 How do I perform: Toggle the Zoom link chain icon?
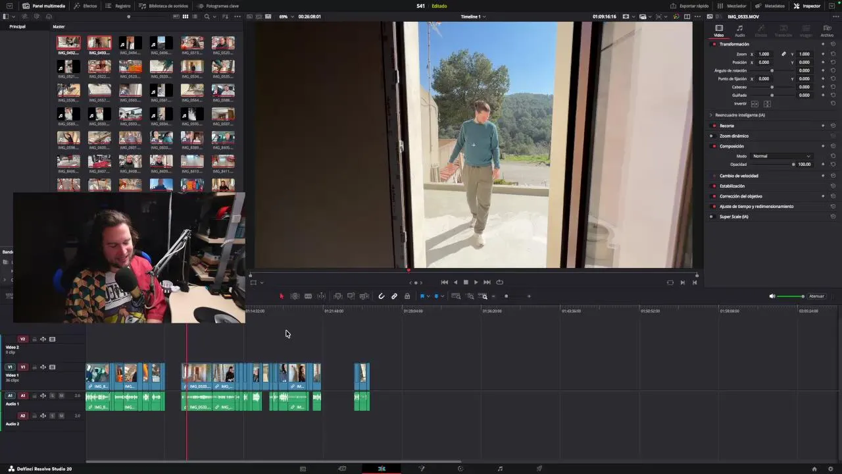click(x=783, y=54)
